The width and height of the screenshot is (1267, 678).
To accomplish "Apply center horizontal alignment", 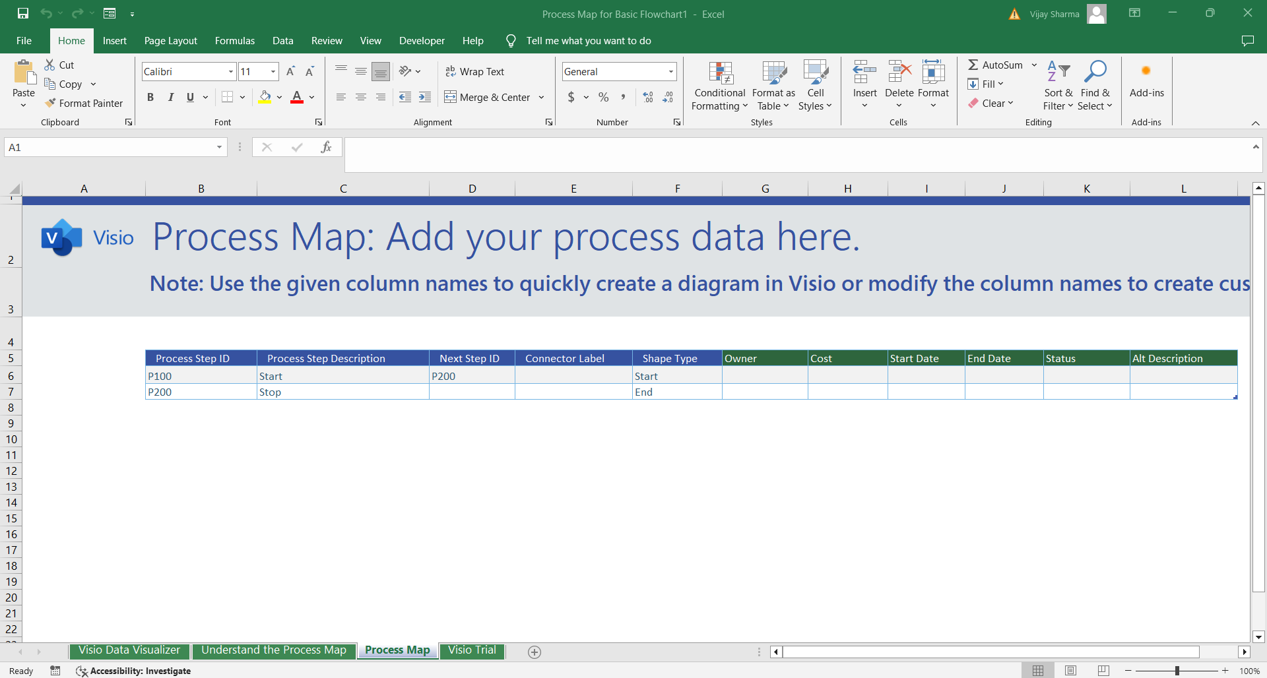I will coord(361,97).
